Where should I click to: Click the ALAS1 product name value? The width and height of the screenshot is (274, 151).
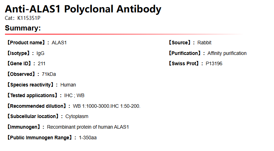[x=59, y=43]
